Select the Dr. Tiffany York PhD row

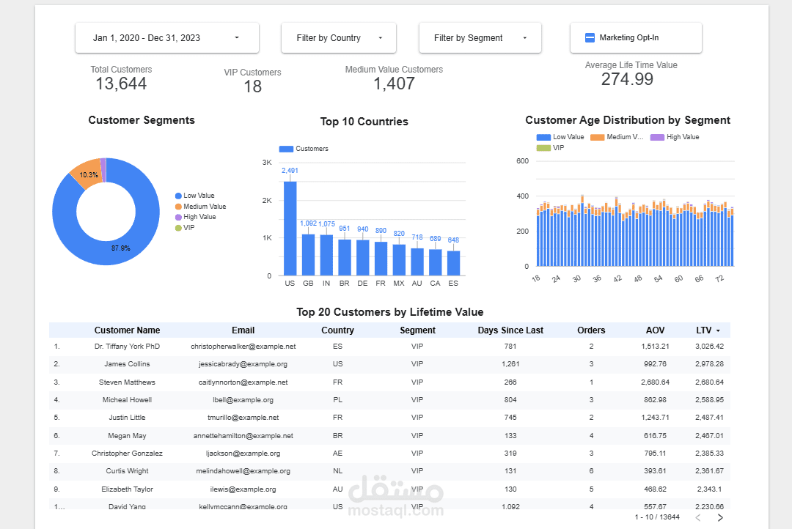tap(389, 347)
